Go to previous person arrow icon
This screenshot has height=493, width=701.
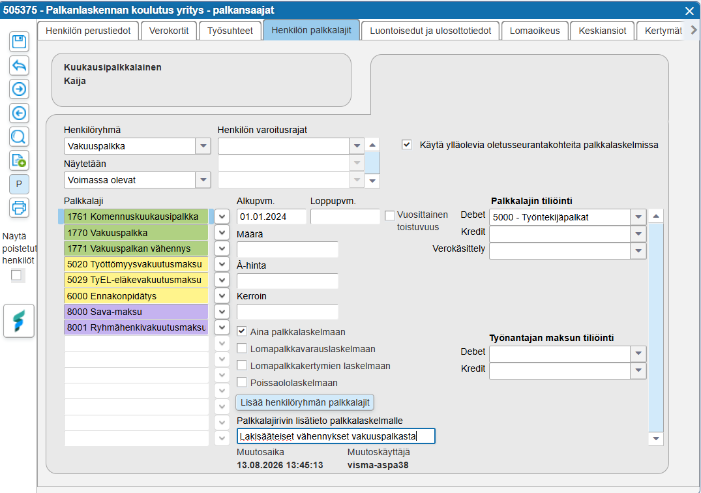click(x=19, y=113)
